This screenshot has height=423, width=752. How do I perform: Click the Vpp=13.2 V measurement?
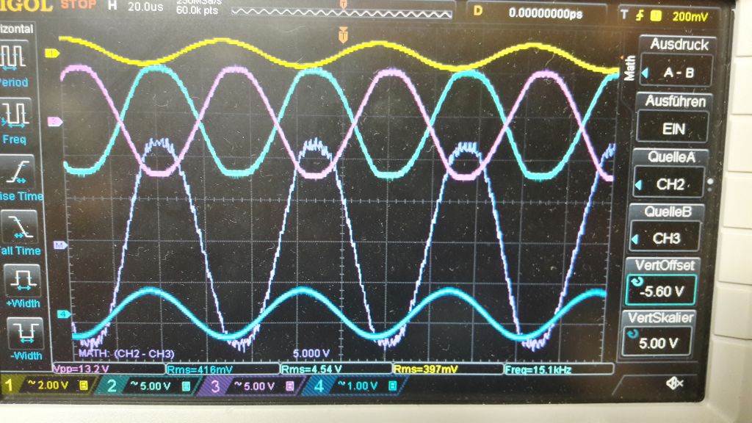[x=109, y=369]
